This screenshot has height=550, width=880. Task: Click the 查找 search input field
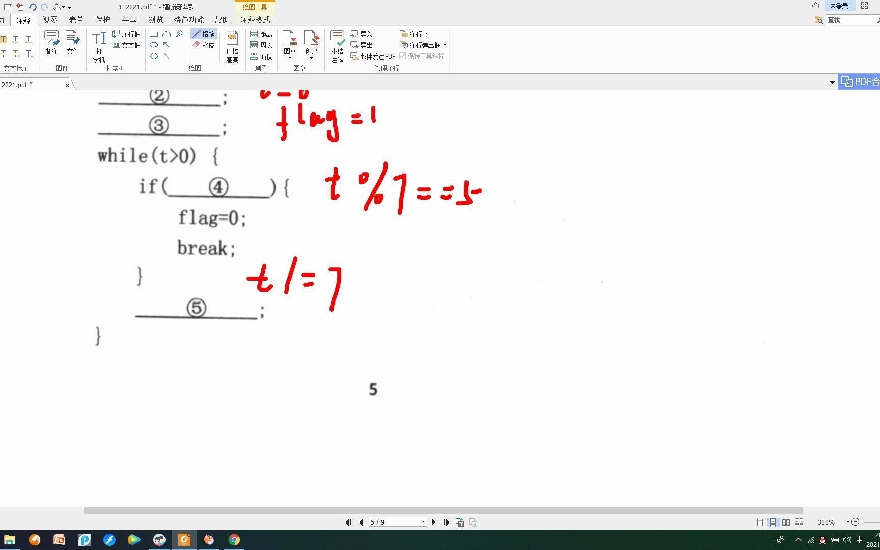851,20
